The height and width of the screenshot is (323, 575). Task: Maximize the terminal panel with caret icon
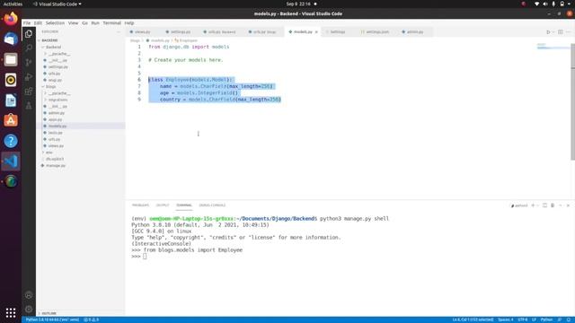[561, 205]
